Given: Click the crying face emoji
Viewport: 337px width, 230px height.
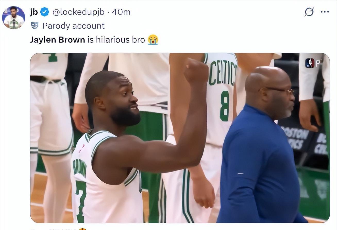Looking at the screenshot, I should (x=153, y=40).
